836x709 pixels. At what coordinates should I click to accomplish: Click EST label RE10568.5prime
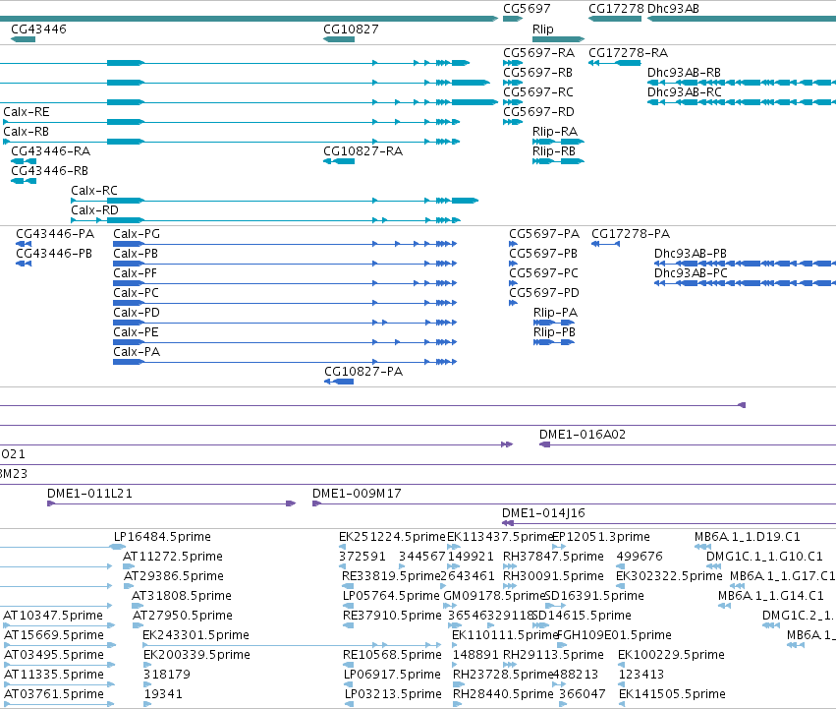click(x=392, y=656)
